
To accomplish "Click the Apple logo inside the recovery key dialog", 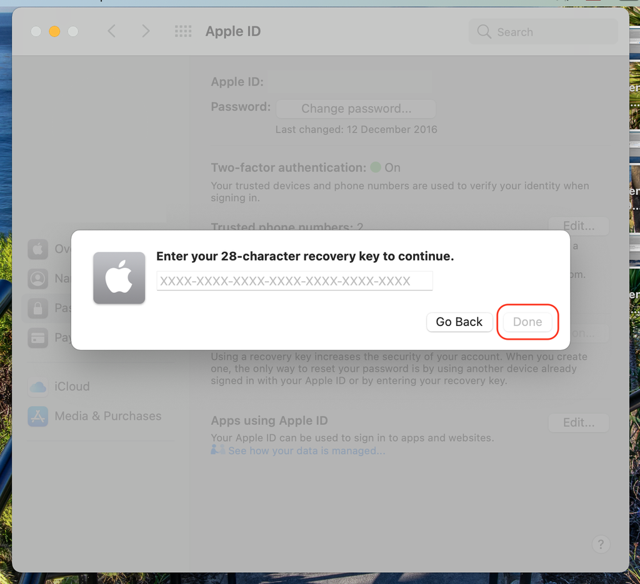I will tap(119, 277).
